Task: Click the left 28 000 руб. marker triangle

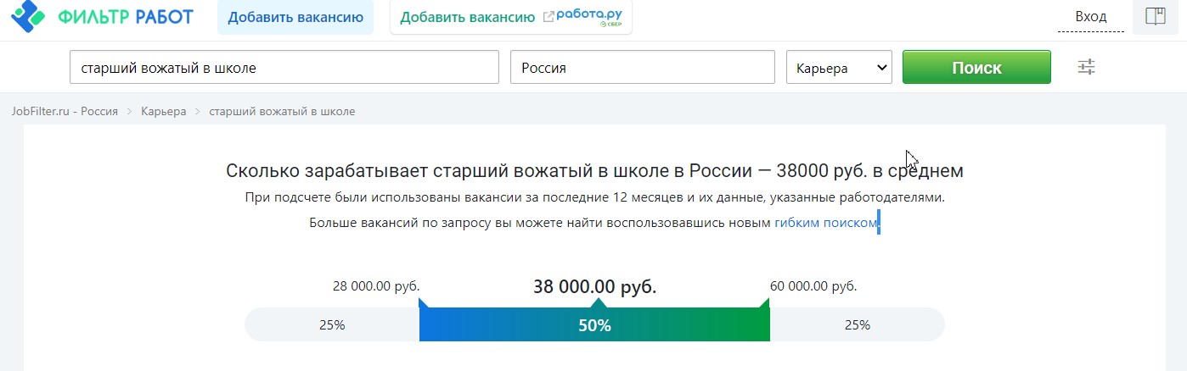Action: 425,302
